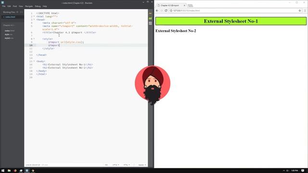Click the @import url(style.css) line in editor
Screen dimensions: 308x173
(66, 42)
